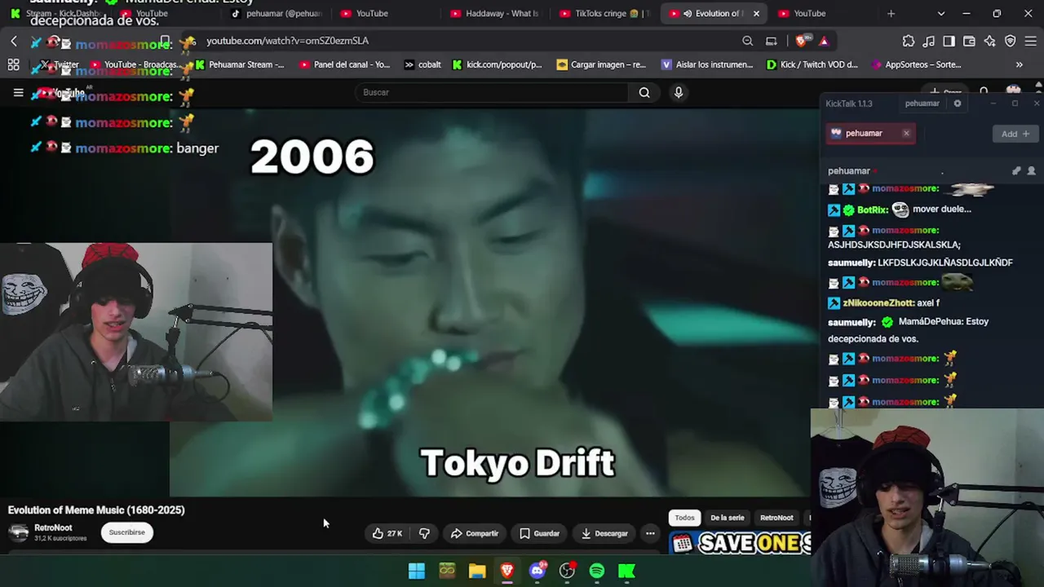Switch to the TikToks cringe tab

click(604, 14)
